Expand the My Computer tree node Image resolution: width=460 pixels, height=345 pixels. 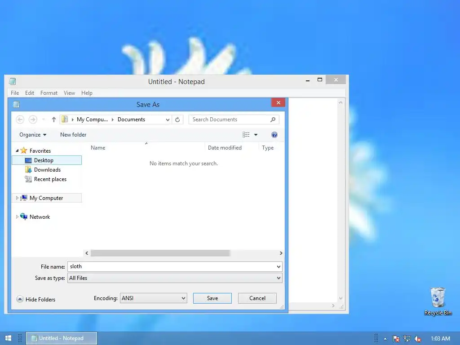pyautogui.click(x=17, y=198)
